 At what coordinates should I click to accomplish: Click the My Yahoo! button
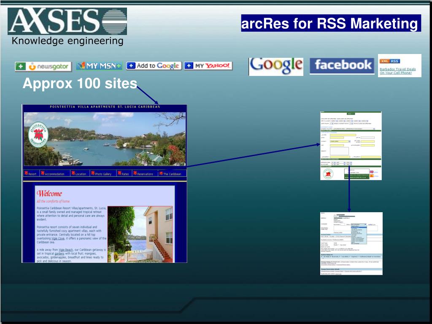click(208, 65)
